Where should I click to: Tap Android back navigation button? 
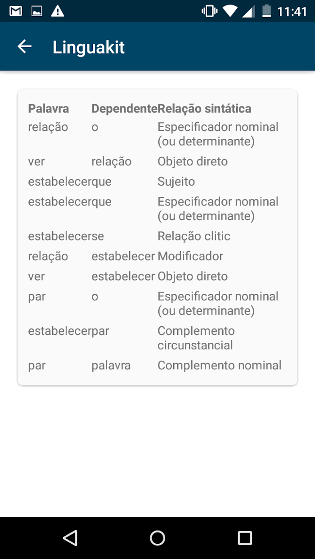(x=70, y=538)
